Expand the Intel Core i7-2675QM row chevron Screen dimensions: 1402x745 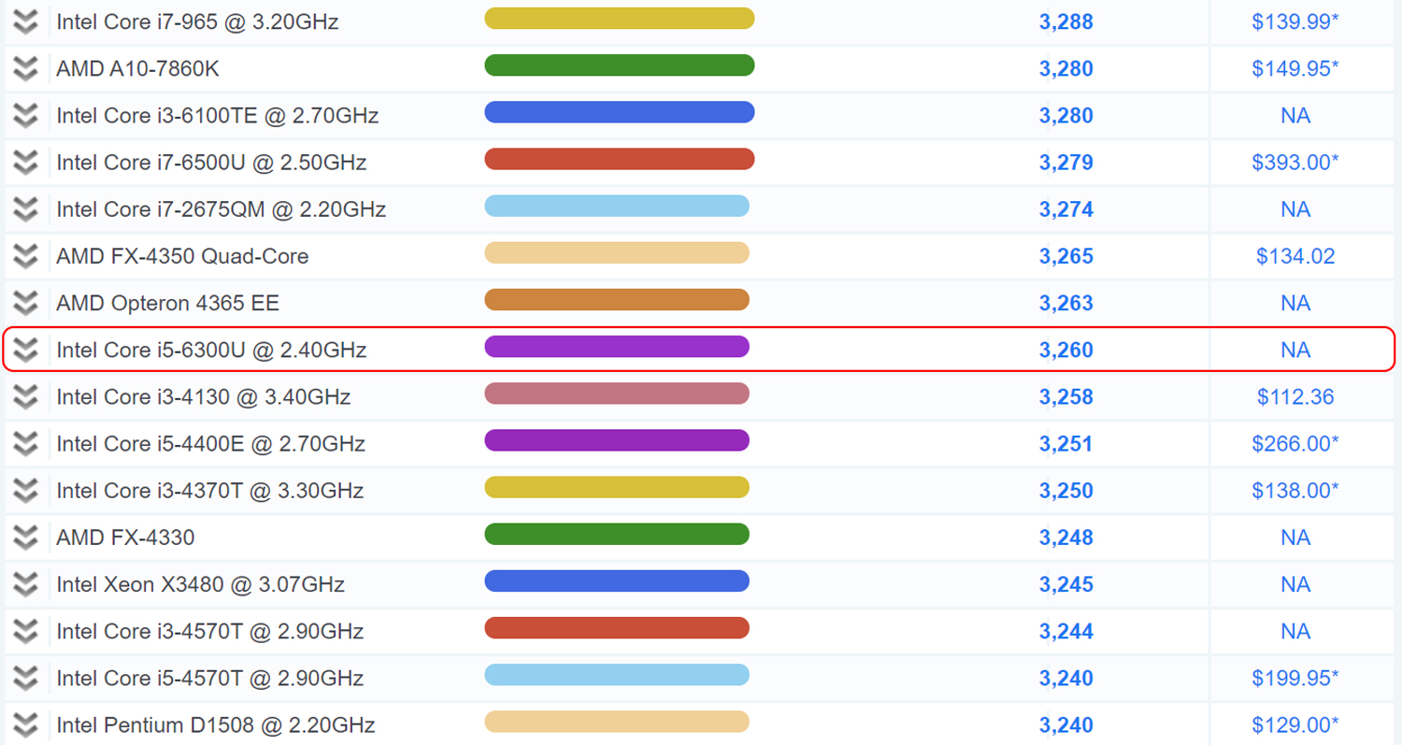point(26,208)
